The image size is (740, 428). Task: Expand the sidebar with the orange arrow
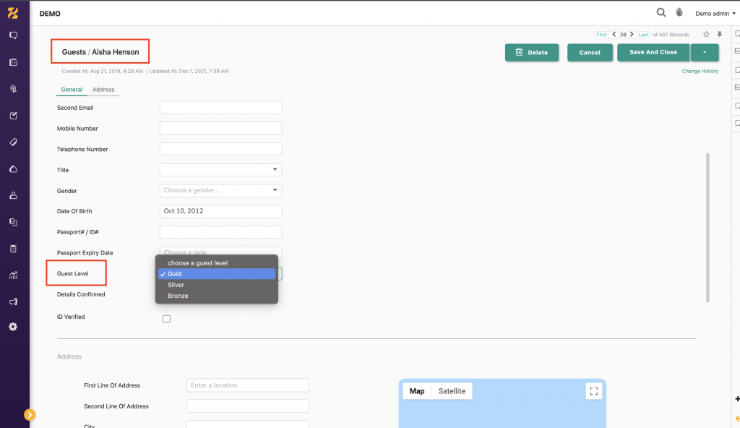pyautogui.click(x=29, y=415)
